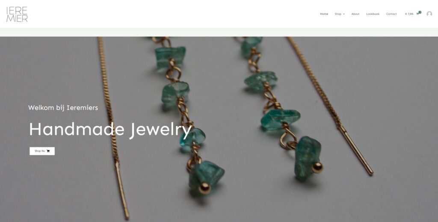Click the gold threader chain on left
Viewport: 438px width, 222px height.
(112, 126)
